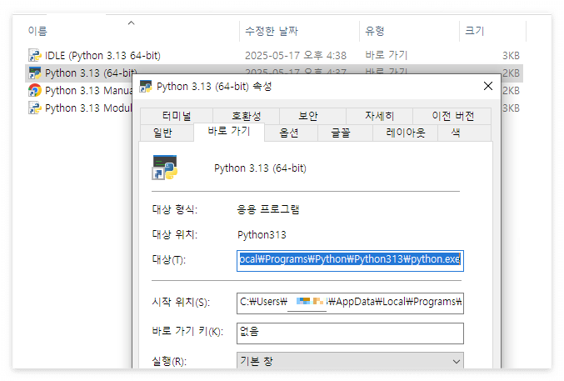
Task: Click the Python313 대상 위치 value
Action: tap(262, 235)
